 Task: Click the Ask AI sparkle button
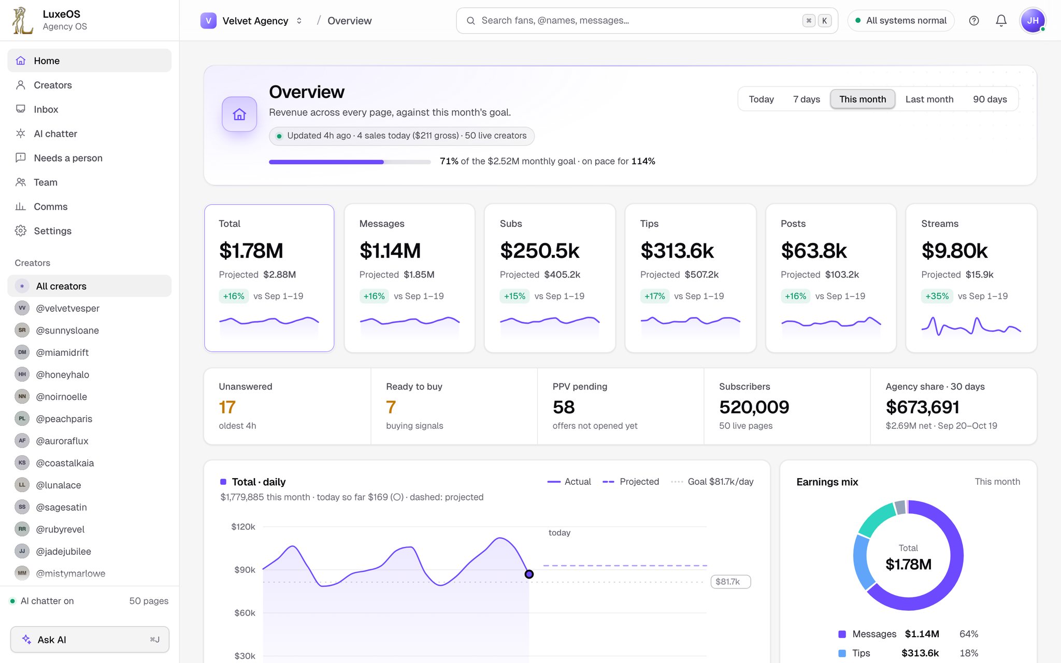point(90,640)
